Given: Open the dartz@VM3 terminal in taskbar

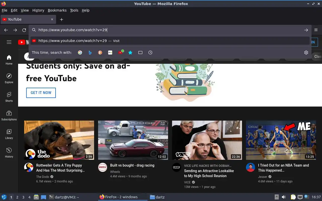Looking at the screenshot, I should pyautogui.click(x=64, y=197).
